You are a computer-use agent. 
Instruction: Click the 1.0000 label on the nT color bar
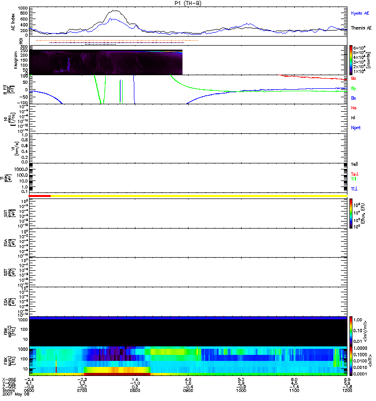point(360,348)
